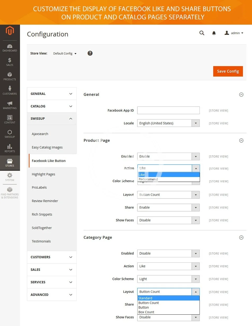Open the Products sidebar menu

[10, 76]
